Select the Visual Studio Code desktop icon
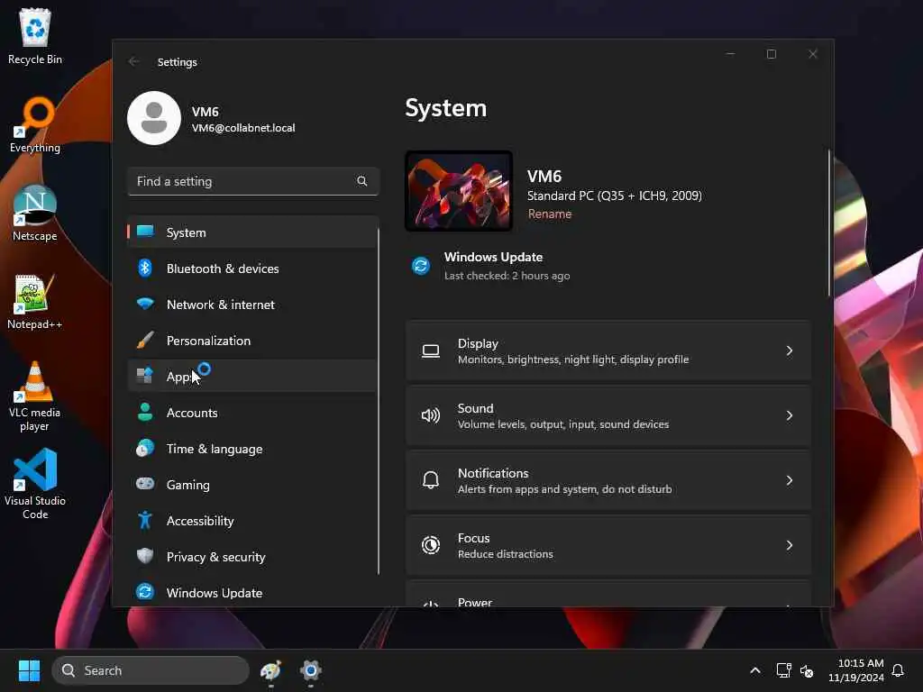Screen dimensions: 923x692 (x=35, y=484)
